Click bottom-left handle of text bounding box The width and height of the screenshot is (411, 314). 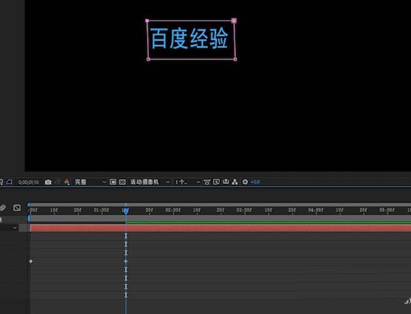[x=148, y=59]
